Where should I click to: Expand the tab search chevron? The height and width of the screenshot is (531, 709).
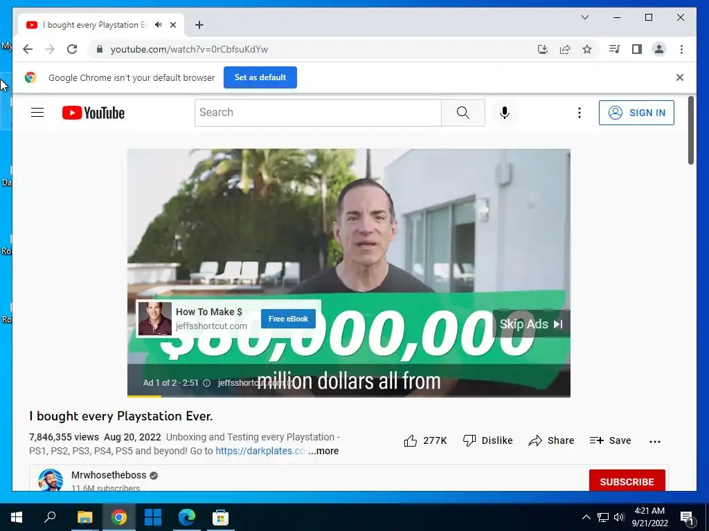pyautogui.click(x=584, y=17)
